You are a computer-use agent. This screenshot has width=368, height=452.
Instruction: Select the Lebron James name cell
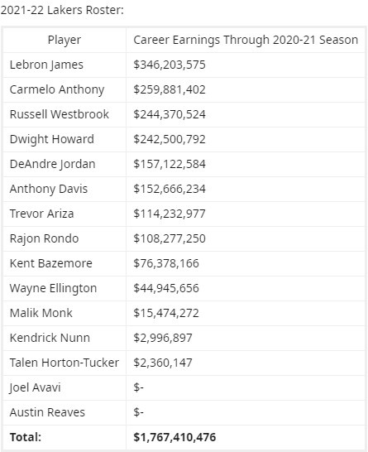pyautogui.click(x=65, y=65)
